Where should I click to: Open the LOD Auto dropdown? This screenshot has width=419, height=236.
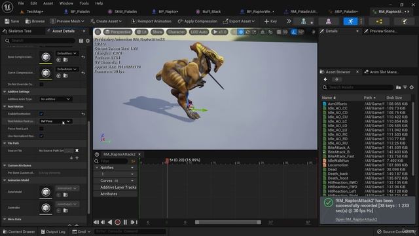pyautogui.click(x=199, y=32)
